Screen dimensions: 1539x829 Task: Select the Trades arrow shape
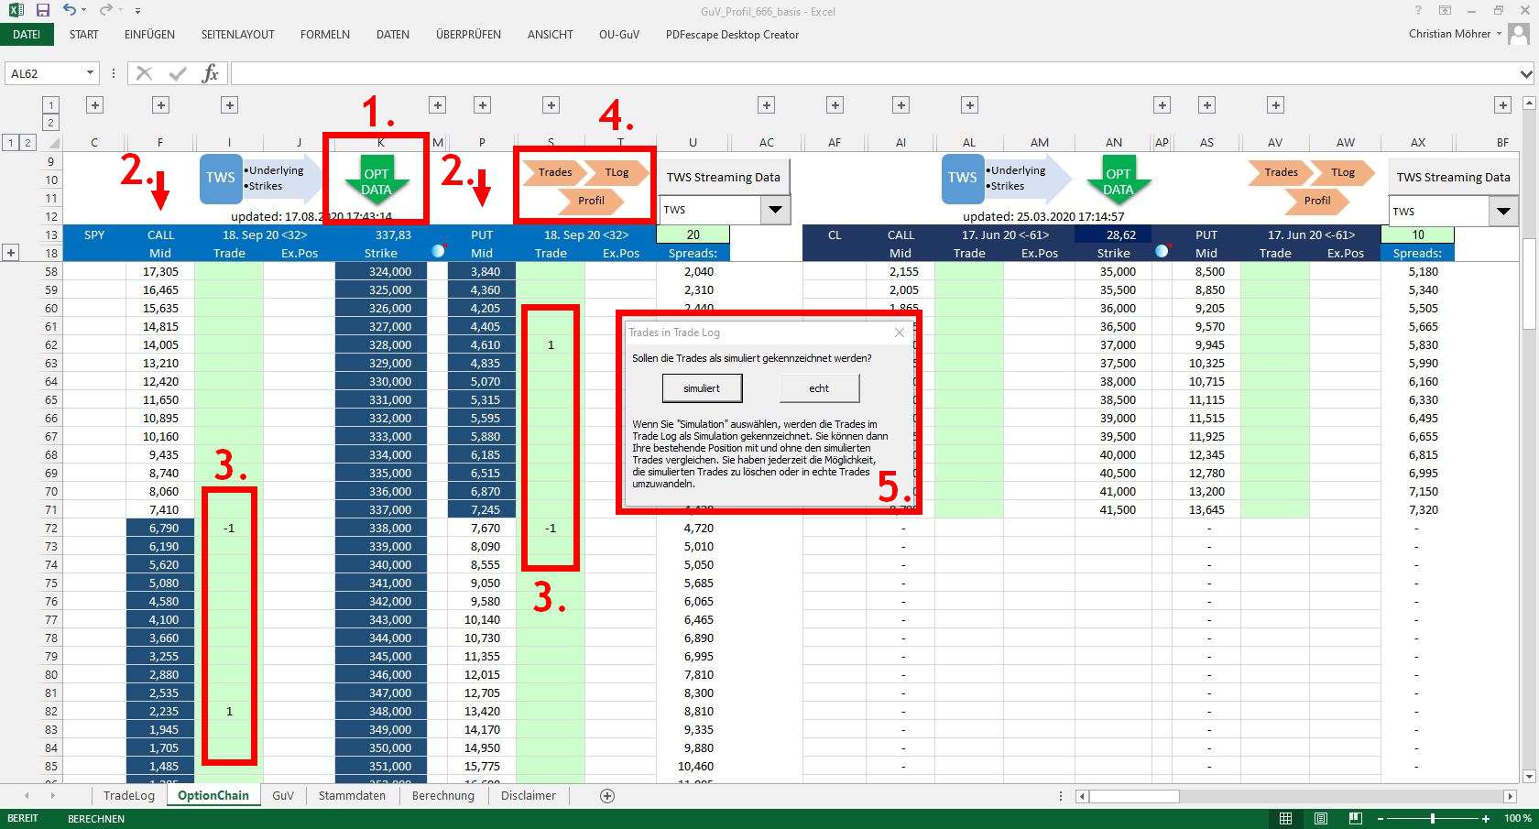point(557,172)
